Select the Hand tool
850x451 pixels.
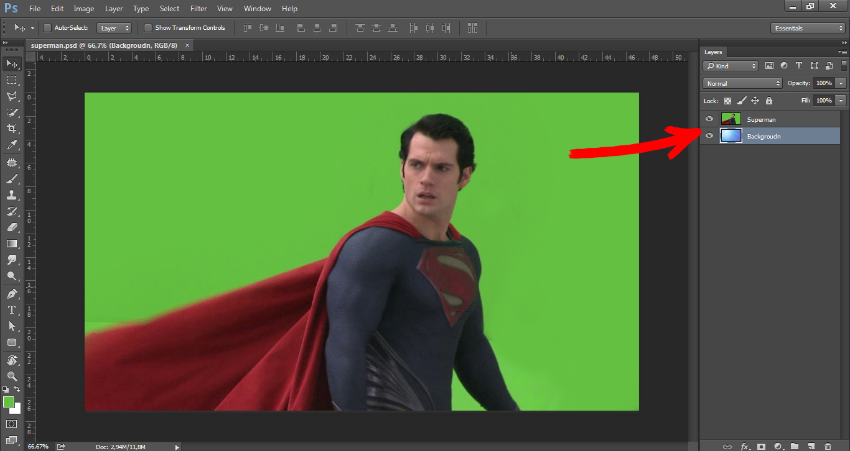pyautogui.click(x=12, y=360)
